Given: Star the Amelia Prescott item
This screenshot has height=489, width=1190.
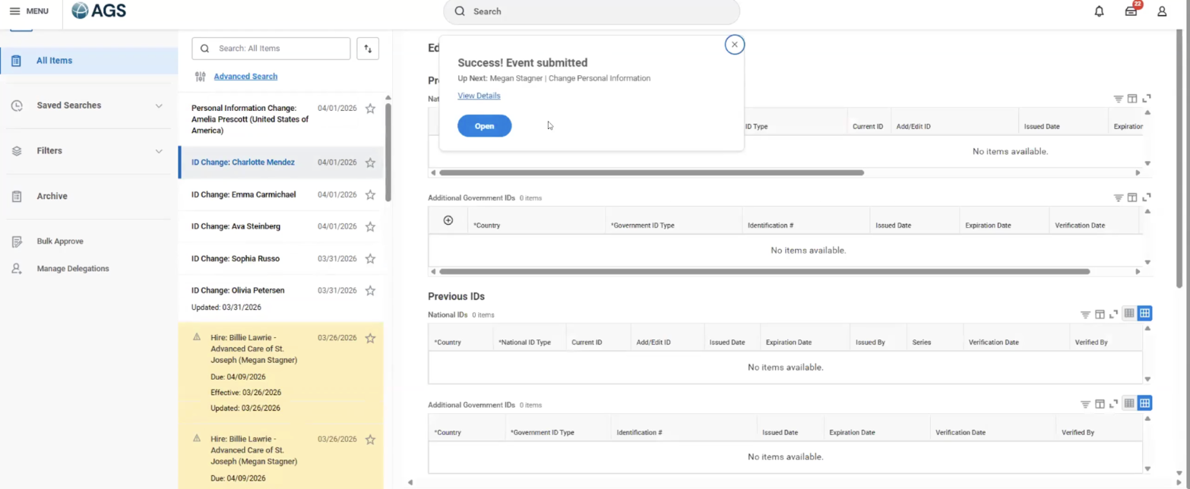Looking at the screenshot, I should [x=370, y=109].
